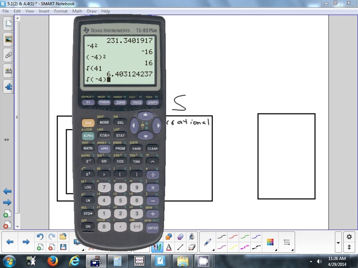Open the View menu
The height and width of the screenshot is (268, 358).
[30, 11]
